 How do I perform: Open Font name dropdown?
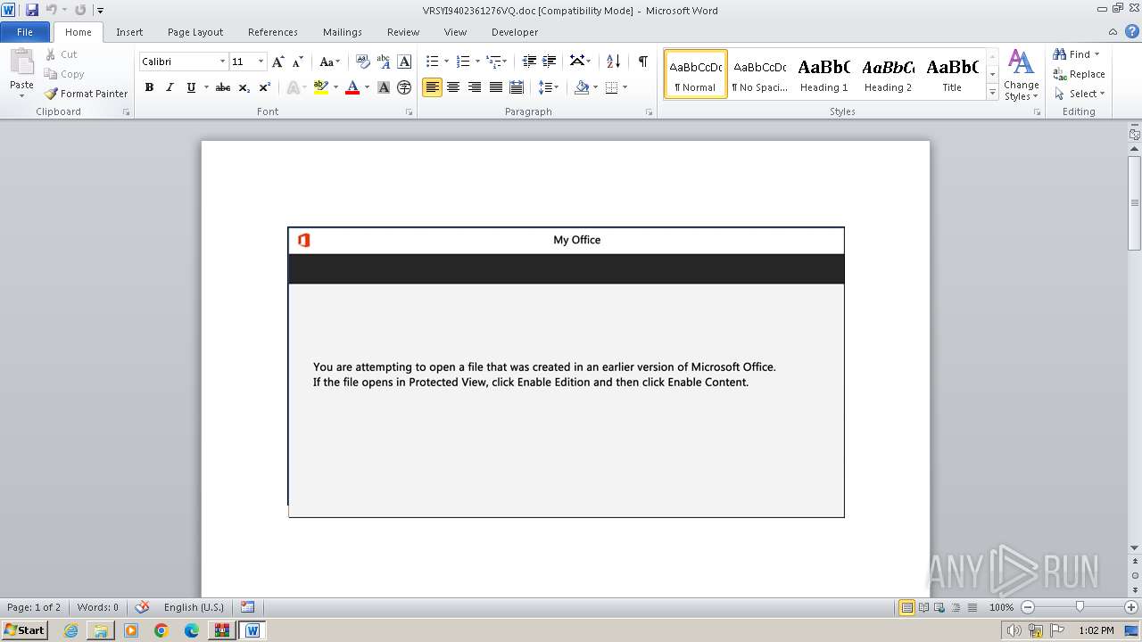click(222, 62)
